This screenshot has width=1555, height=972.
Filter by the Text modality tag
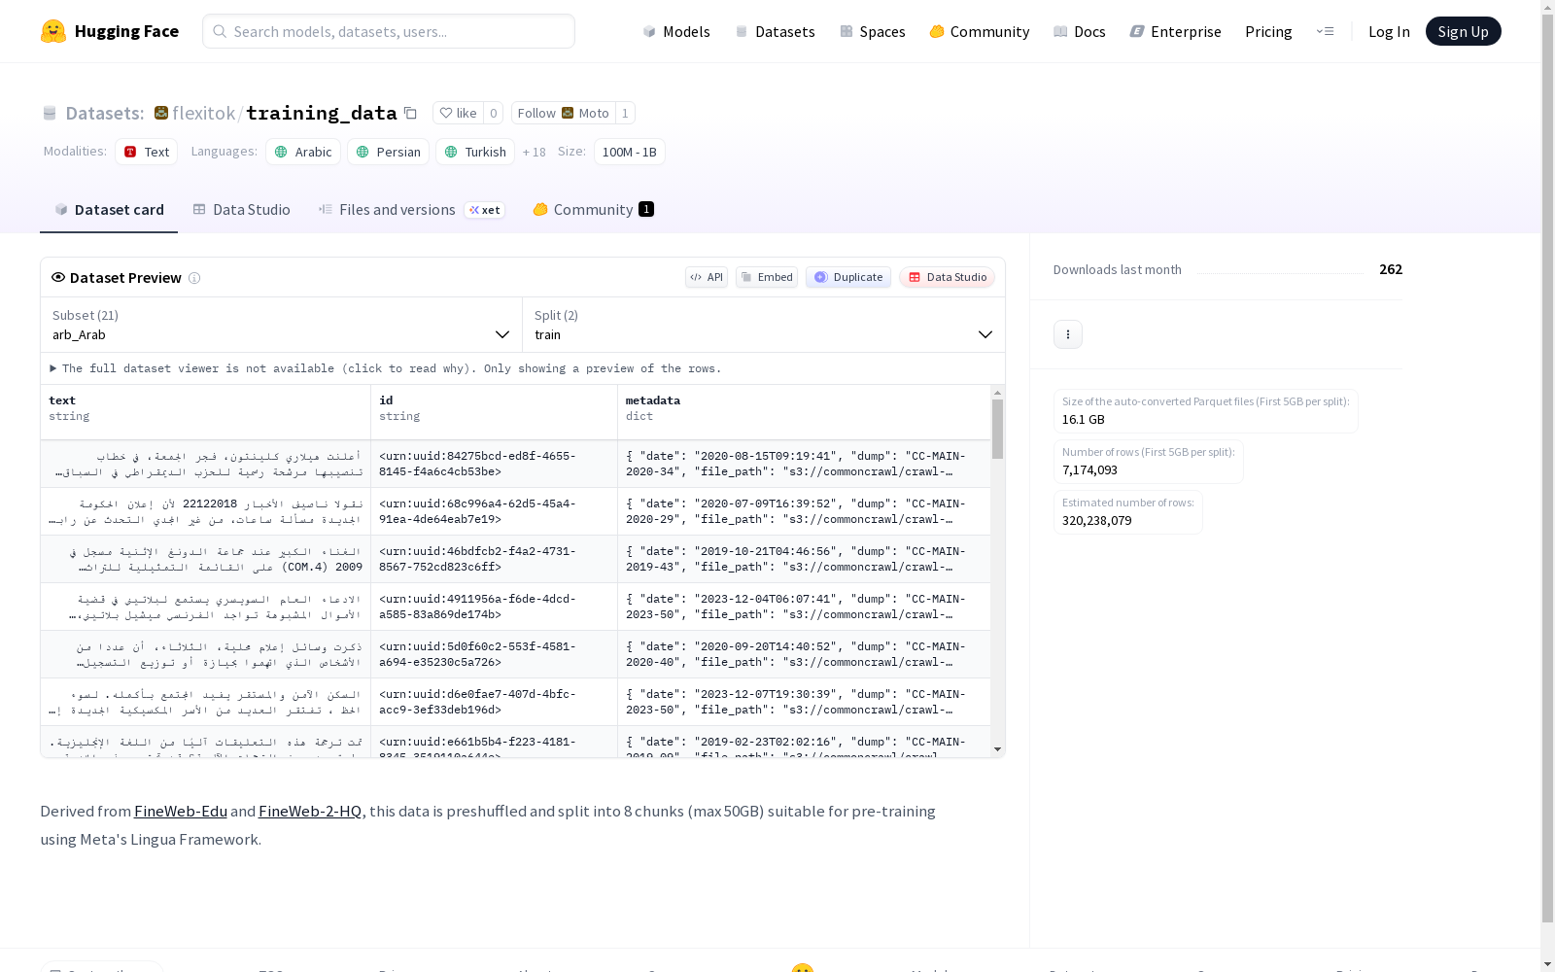coord(147,152)
